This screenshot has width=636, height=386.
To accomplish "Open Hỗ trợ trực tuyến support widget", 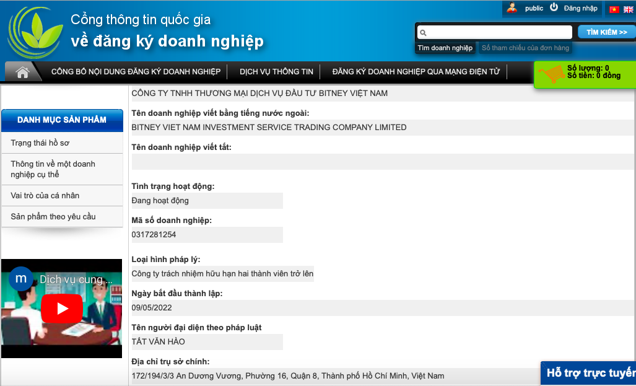I will 590,373.
